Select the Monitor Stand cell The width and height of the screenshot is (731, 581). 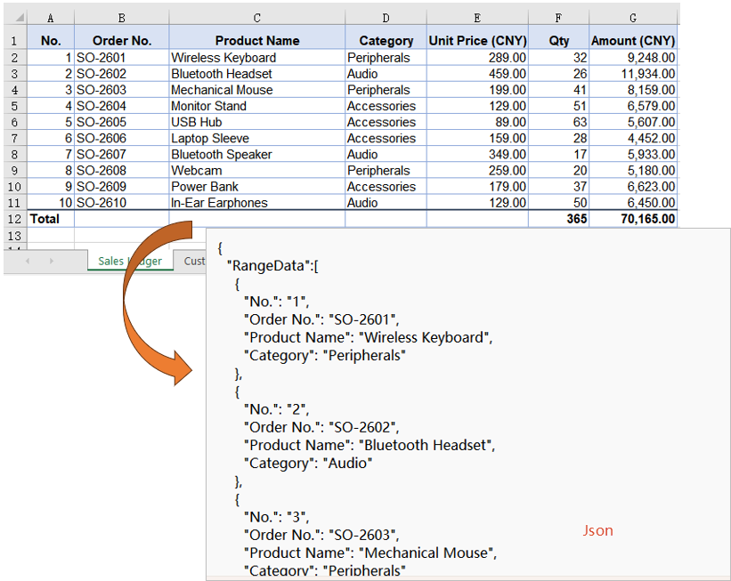point(257,106)
